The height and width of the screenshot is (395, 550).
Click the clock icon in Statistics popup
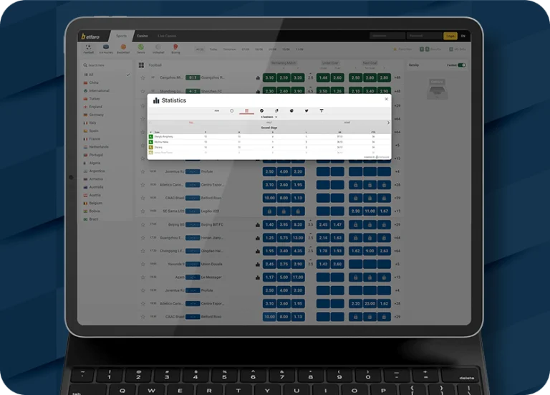click(x=232, y=110)
